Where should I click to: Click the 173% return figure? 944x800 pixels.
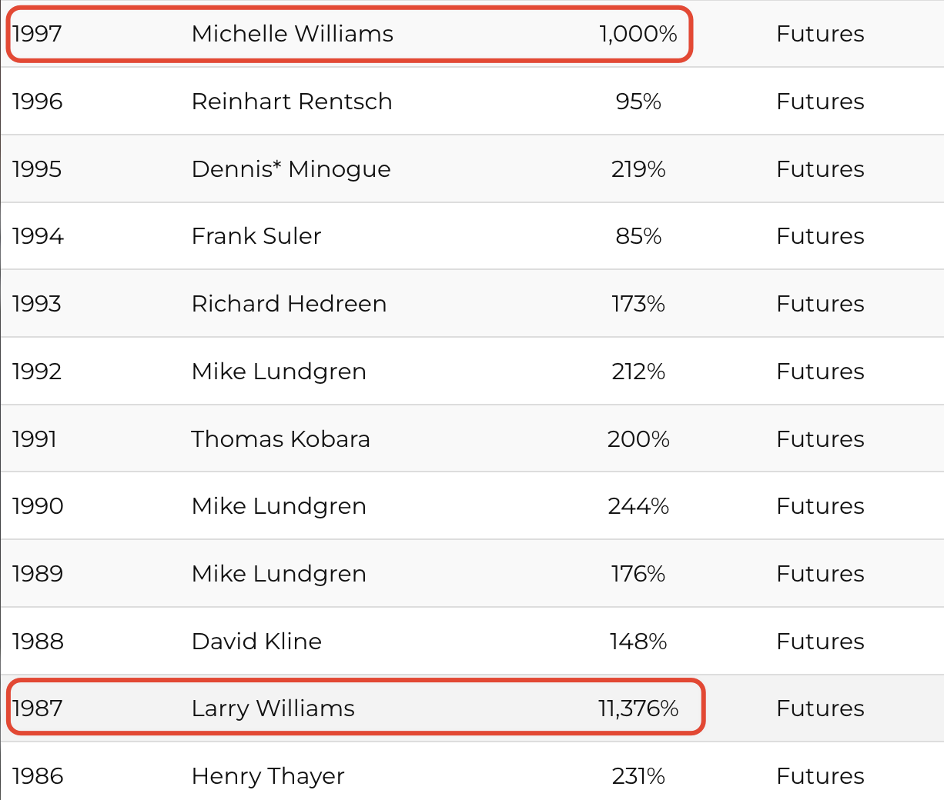tap(638, 304)
